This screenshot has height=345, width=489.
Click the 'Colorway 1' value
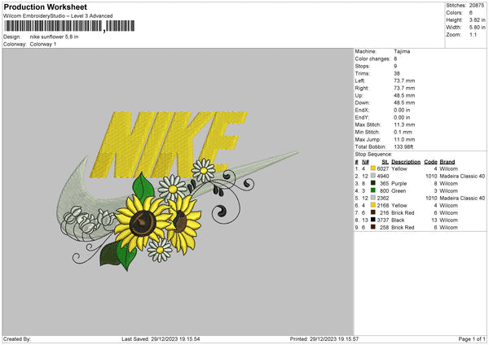click(43, 44)
